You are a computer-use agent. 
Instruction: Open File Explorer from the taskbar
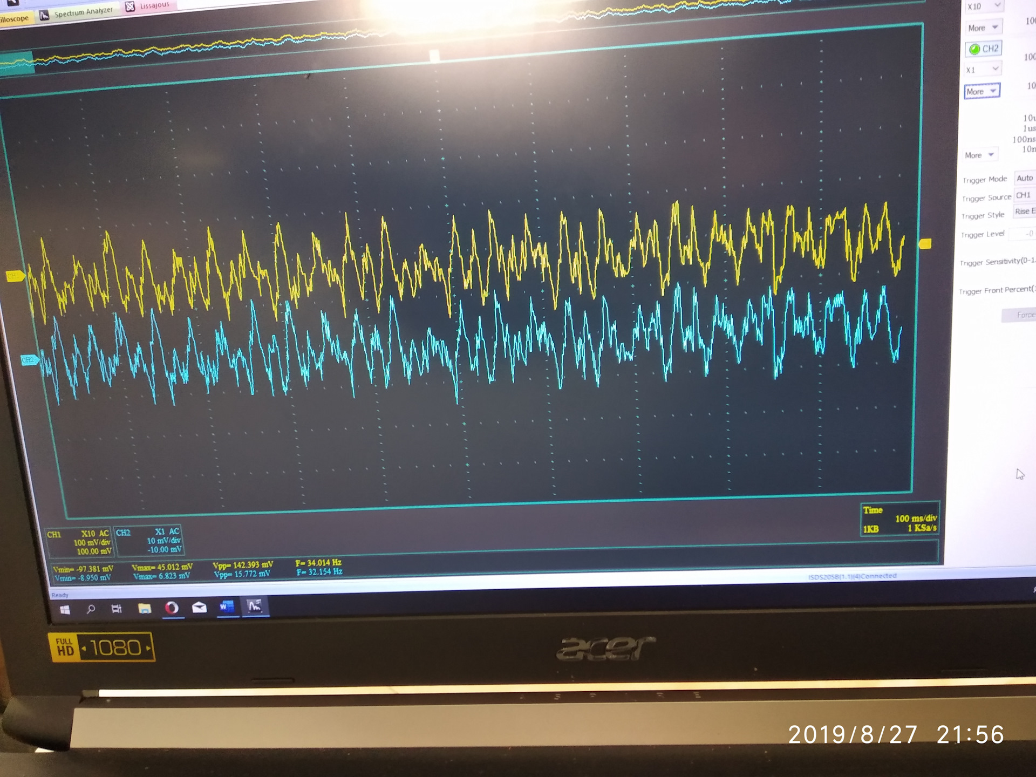[144, 609]
